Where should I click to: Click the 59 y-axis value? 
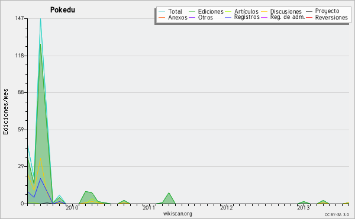coord(21,130)
